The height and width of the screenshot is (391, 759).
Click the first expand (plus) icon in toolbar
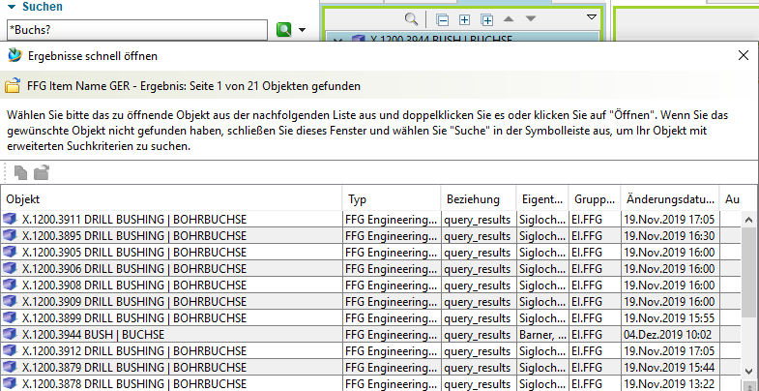[x=464, y=19]
